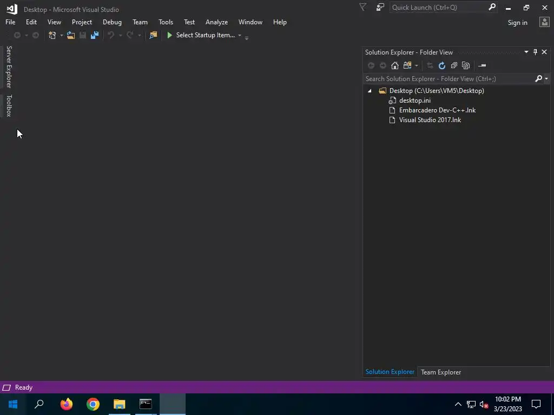Screen dimensions: 554x415
Task: Click the notifications filter funnel icon
Action: click(x=362, y=7)
